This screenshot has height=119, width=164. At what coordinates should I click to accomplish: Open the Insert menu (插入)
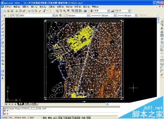(34, 7)
